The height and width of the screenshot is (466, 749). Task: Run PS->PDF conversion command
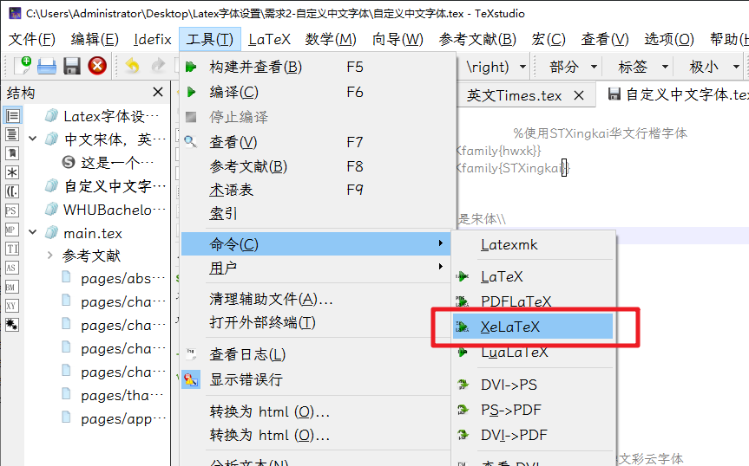click(x=533, y=410)
